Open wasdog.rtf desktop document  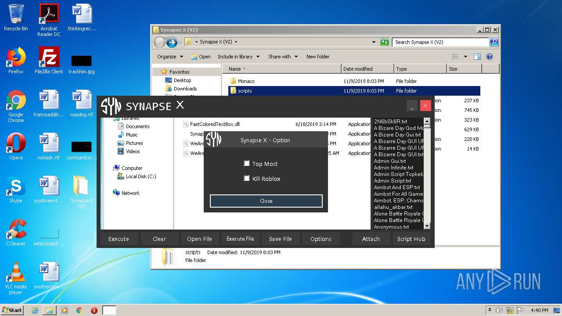(x=82, y=104)
